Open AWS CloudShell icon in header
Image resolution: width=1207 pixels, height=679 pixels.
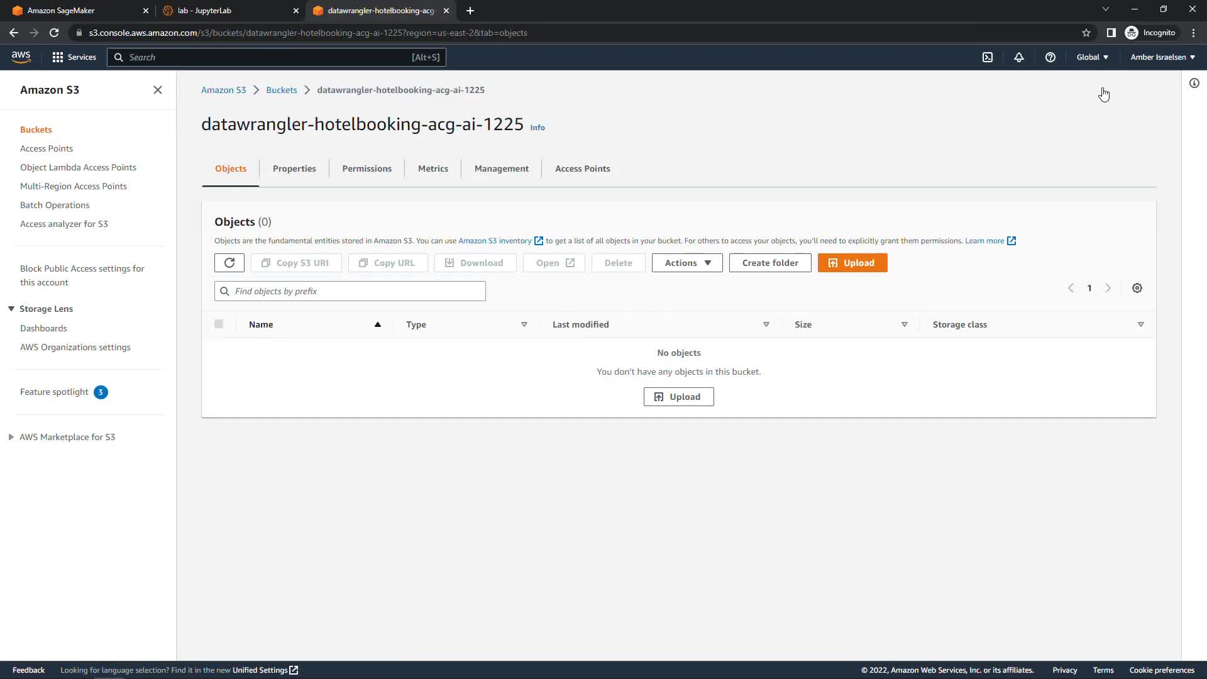[988, 57]
